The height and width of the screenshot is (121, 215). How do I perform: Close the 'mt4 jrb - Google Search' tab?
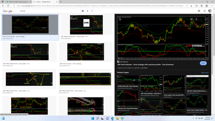coord(57,2)
